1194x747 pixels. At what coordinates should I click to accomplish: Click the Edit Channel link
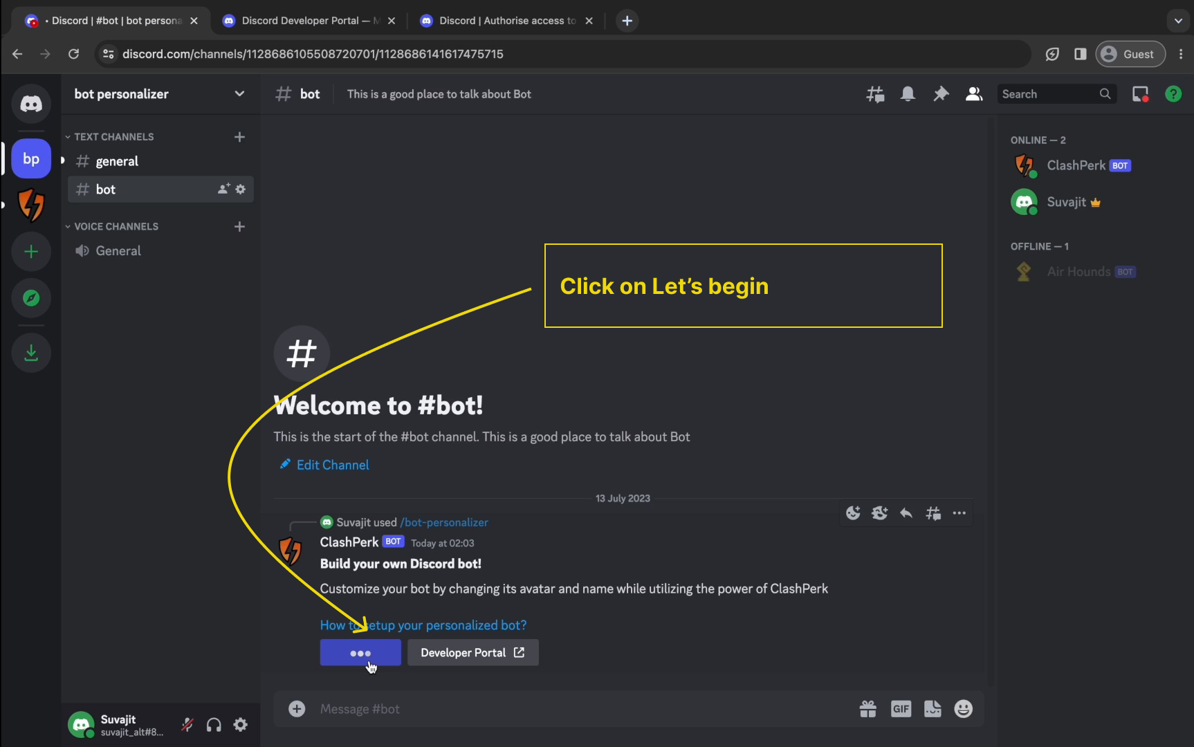(332, 465)
